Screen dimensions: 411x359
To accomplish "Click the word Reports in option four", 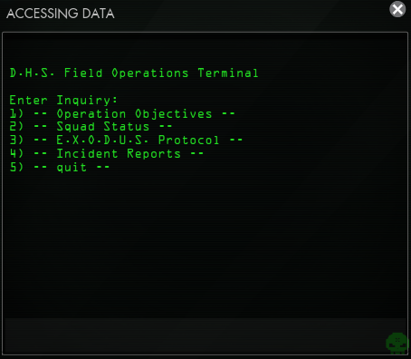I will 154,153.
